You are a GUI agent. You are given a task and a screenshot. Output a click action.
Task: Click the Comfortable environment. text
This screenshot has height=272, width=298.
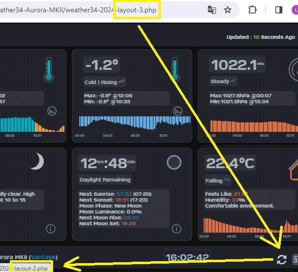(x=240, y=206)
